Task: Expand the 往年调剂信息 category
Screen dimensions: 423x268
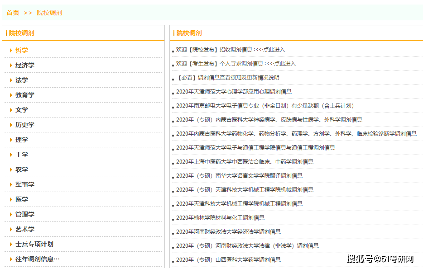Action: (x=37, y=259)
